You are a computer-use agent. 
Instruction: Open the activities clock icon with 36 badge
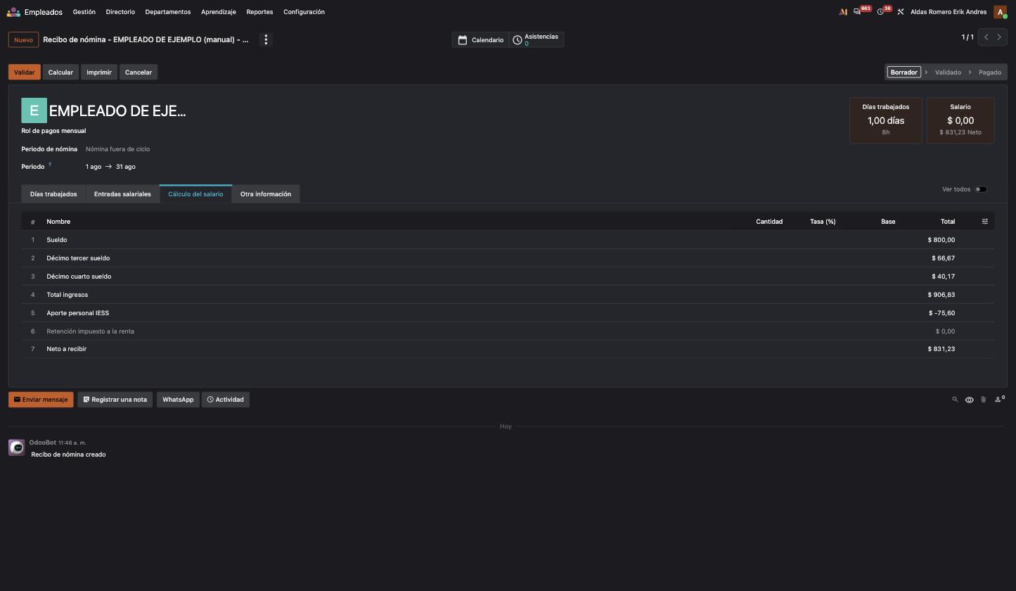[x=880, y=12]
